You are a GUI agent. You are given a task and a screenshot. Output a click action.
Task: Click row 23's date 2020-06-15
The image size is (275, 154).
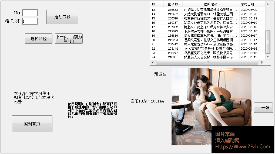pyautogui.click(x=249, y=53)
